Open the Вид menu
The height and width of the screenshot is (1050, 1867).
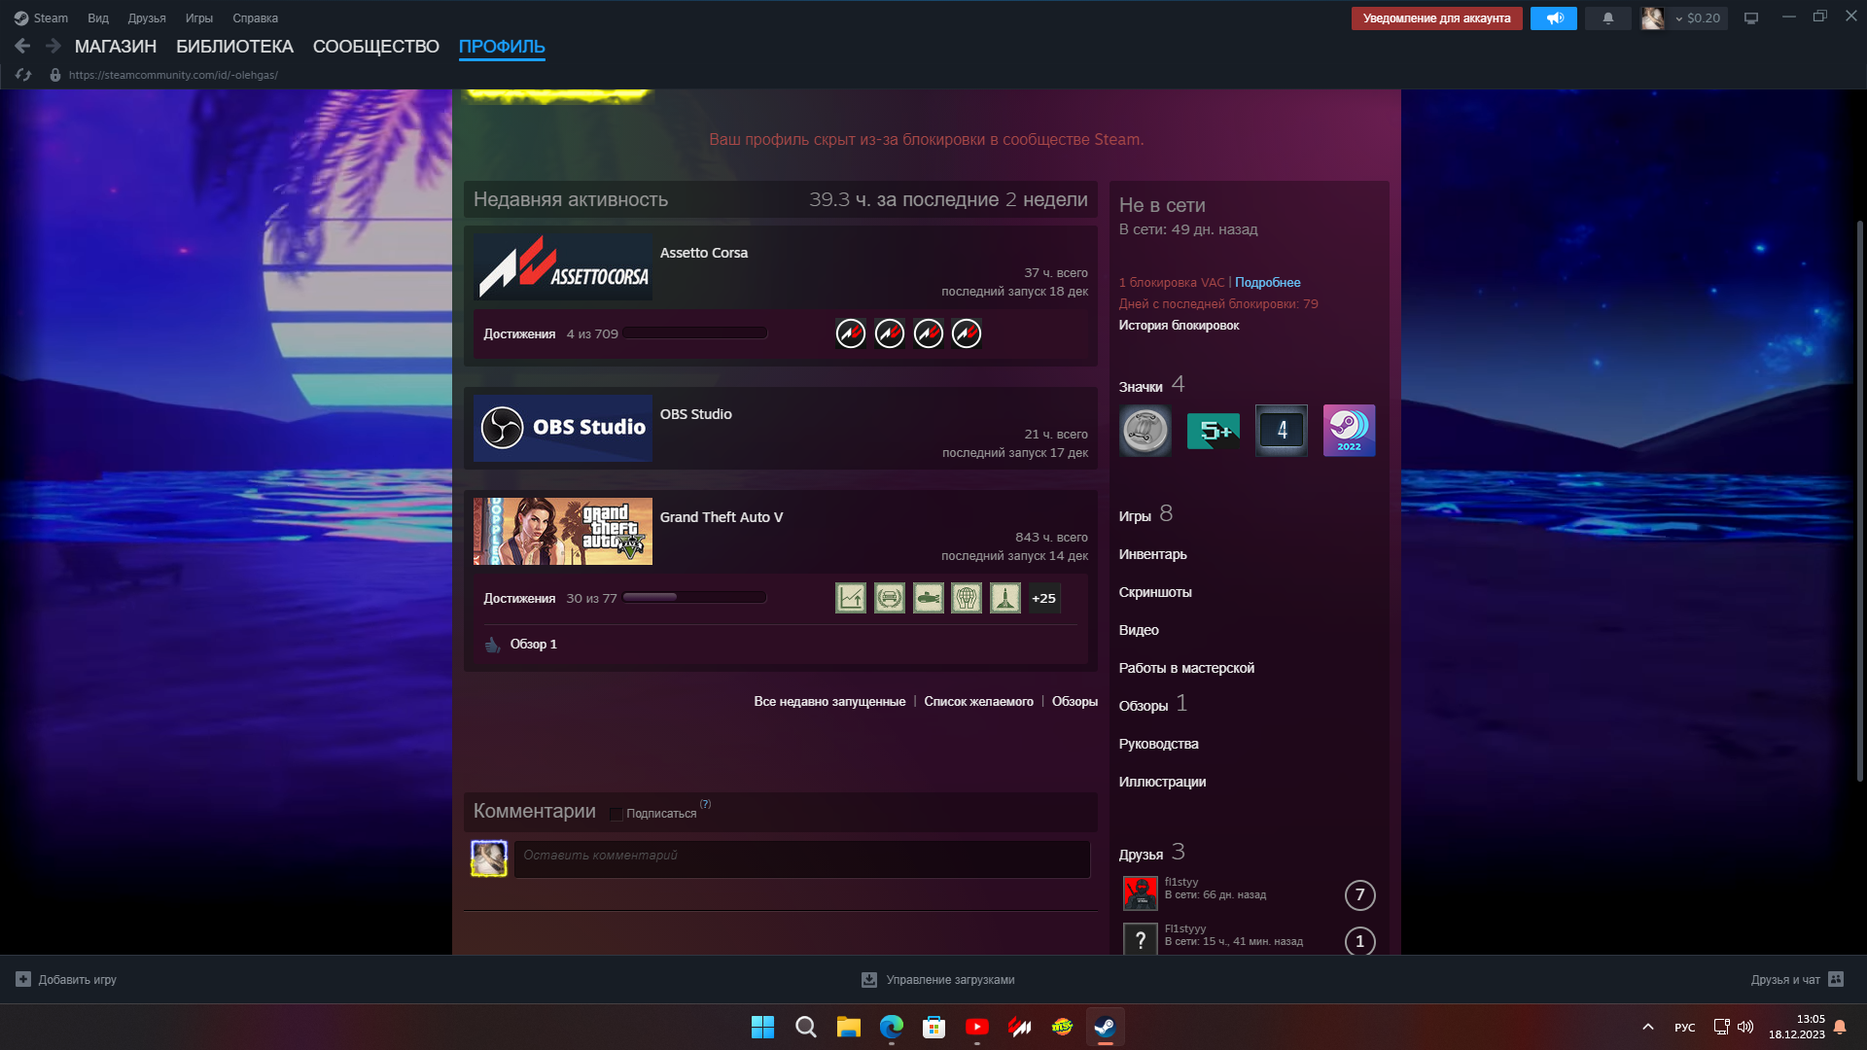[x=98, y=18]
